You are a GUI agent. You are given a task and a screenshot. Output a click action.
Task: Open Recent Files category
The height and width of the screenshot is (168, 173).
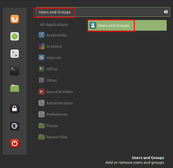(x=53, y=137)
